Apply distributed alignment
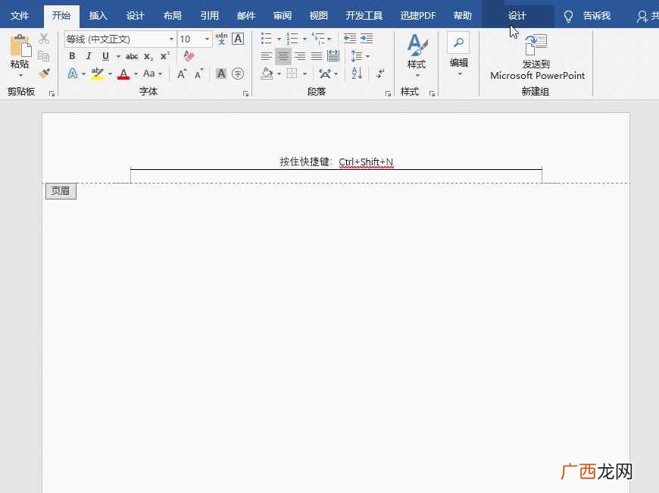The height and width of the screenshot is (493, 659). 333,56
